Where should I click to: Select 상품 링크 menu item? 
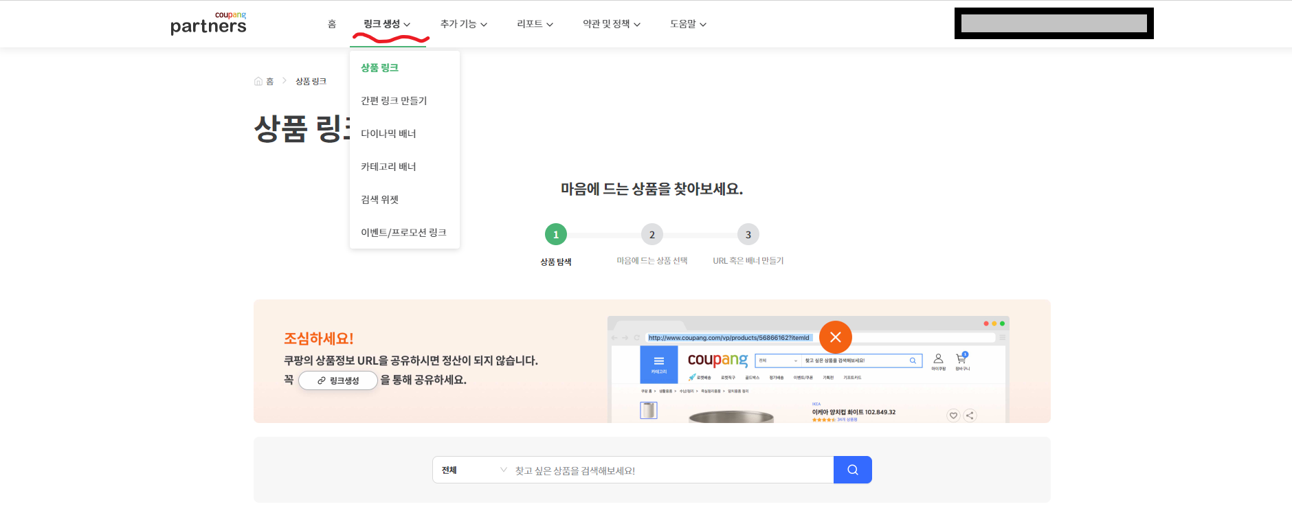pyautogui.click(x=404, y=67)
